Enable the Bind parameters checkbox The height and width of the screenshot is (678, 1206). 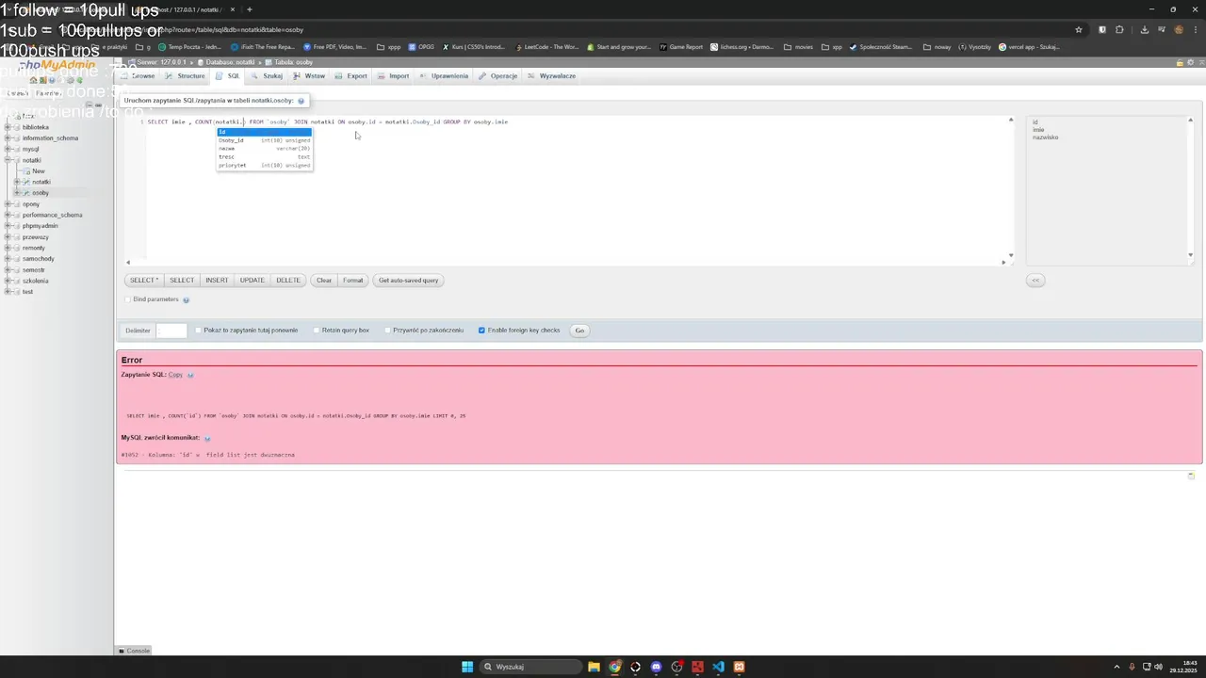[128, 299]
